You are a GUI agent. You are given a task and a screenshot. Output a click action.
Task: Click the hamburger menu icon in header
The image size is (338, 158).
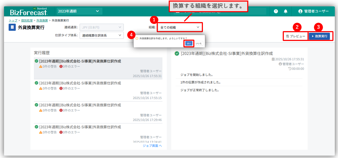pos(178,11)
